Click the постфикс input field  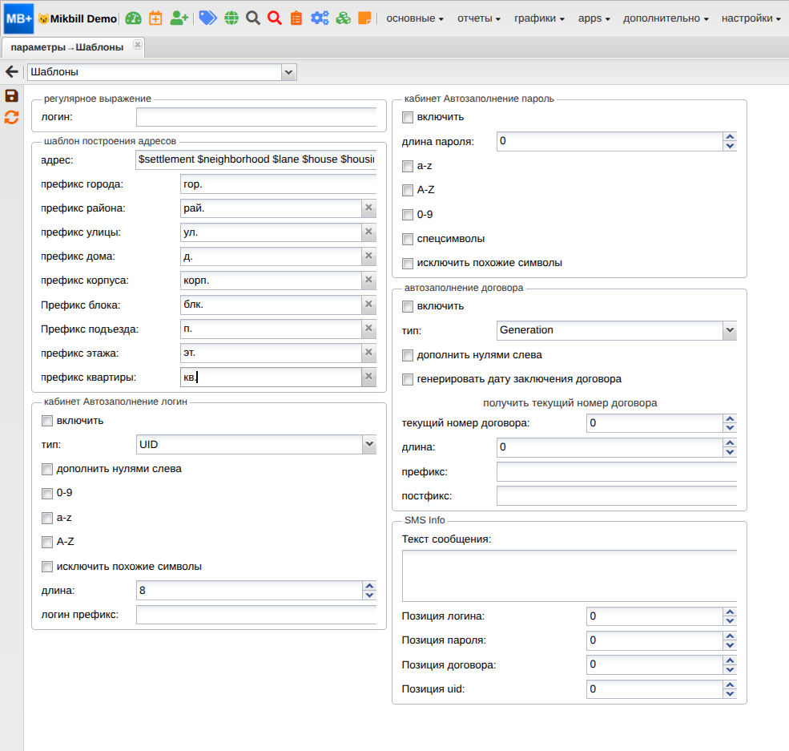(617, 496)
